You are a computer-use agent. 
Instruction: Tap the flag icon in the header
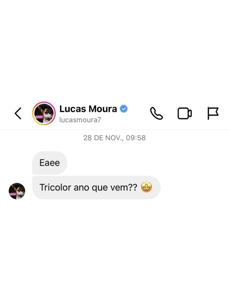click(213, 113)
